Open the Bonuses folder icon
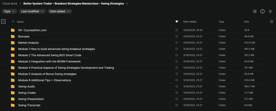Image resolution: width=276 pixels, height=111 pixels. (13, 37)
